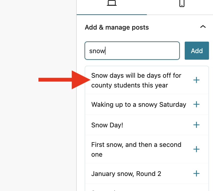Click plus beside "Waking up to a snowy Saturday"
This screenshot has height=191, width=213.
tap(196, 105)
